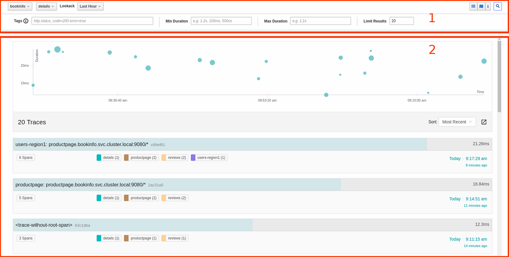The image size is (509, 257).
Task: Open the <trace-without-root-span> trace
Action: [44, 225]
